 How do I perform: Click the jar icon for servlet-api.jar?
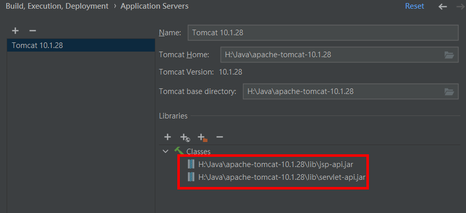191,177
